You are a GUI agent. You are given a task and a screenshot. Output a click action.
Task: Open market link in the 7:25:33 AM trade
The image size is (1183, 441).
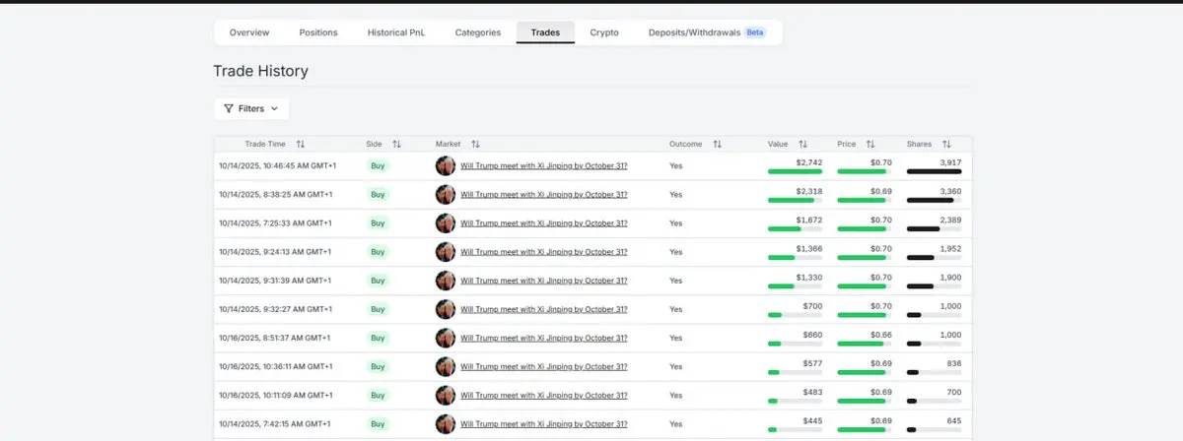544,222
